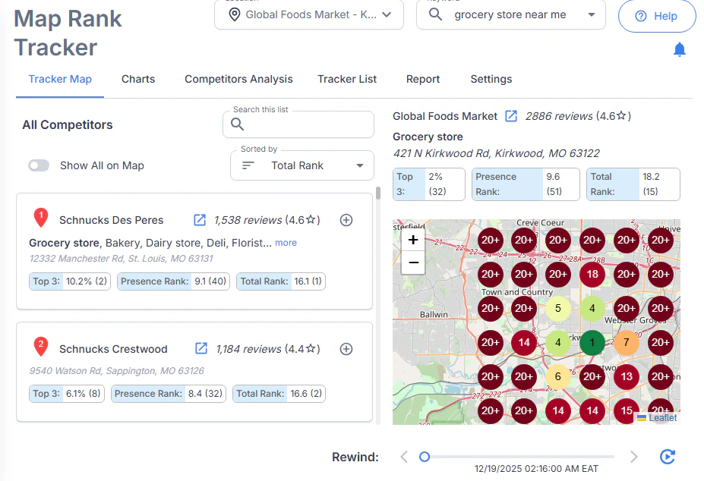
Task: Click the orange rank 7 map marker
Action: pos(626,342)
